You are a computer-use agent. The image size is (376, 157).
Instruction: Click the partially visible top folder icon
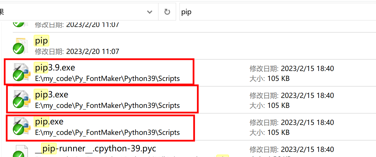pos(20,24)
